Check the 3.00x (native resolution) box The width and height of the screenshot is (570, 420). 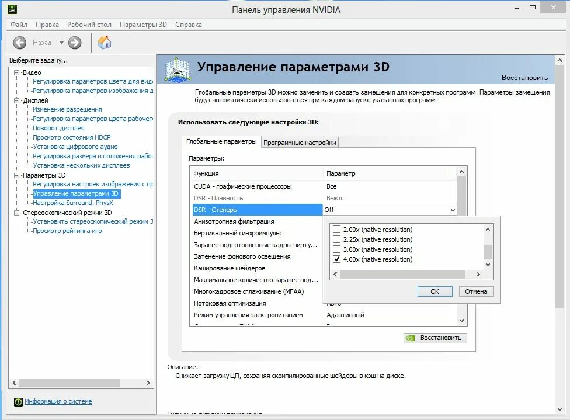pyautogui.click(x=336, y=249)
